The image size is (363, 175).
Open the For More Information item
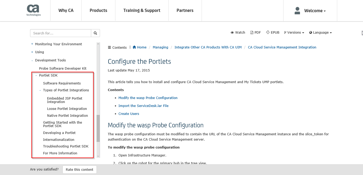tap(60, 153)
